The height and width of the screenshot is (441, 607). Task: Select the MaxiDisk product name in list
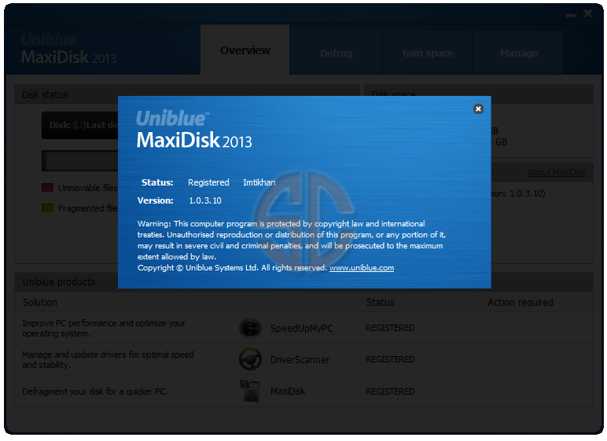(288, 391)
